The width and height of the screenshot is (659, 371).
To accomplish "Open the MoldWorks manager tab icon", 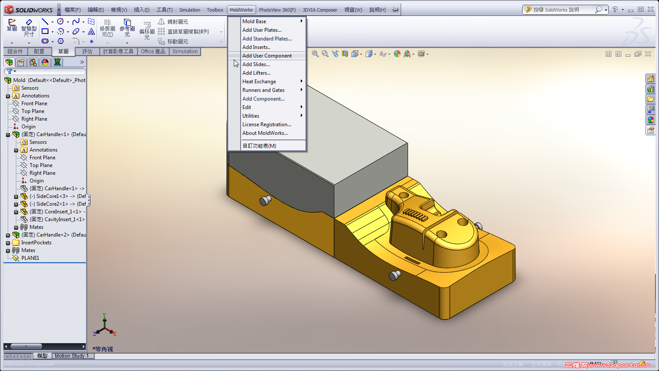I will (57, 62).
